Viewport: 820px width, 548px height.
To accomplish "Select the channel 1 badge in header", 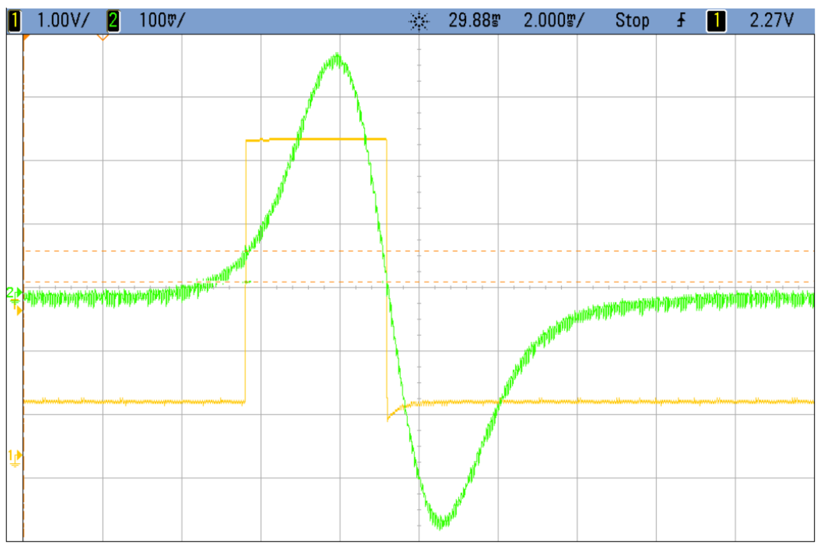I will point(14,21).
